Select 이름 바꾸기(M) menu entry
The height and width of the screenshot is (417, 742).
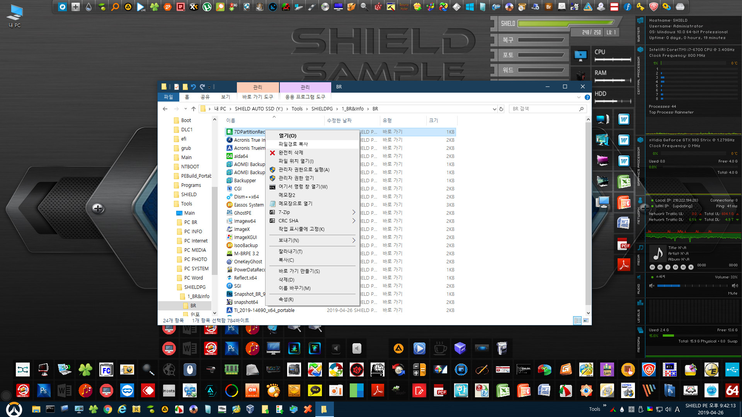[313, 288]
